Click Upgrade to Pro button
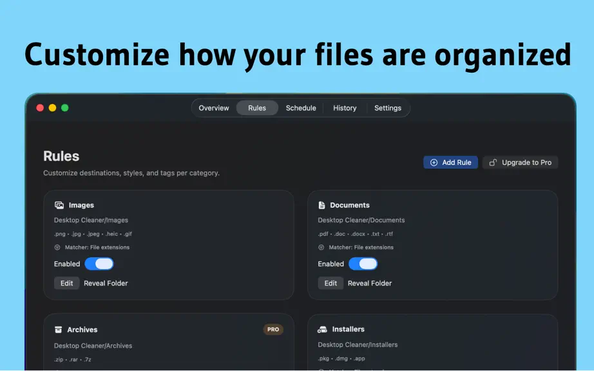 tap(520, 162)
